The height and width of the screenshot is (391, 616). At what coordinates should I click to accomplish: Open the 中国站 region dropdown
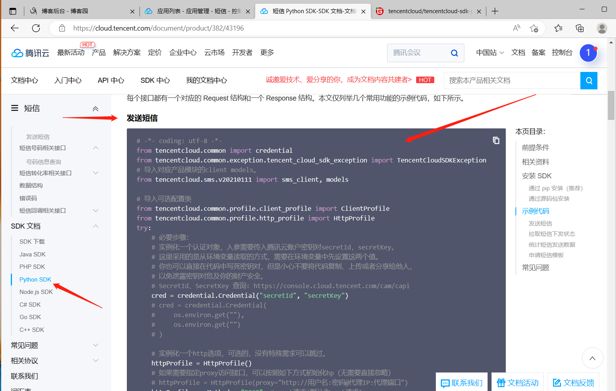point(490,53)
